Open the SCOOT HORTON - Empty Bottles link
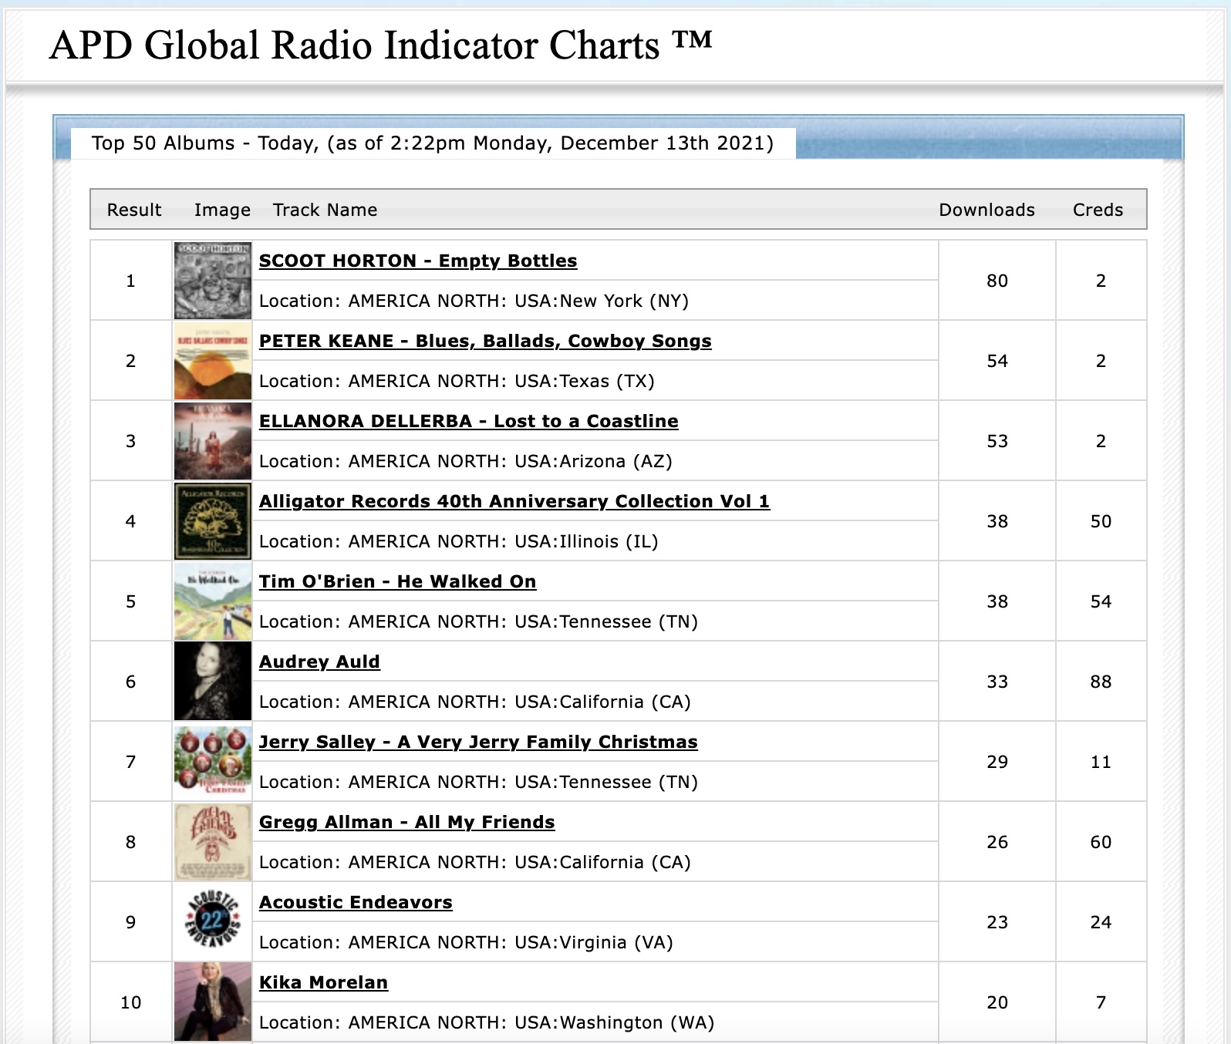The height and width of the screenshot is (1044, 1231). pyautogui.click(x=417, y=261)
